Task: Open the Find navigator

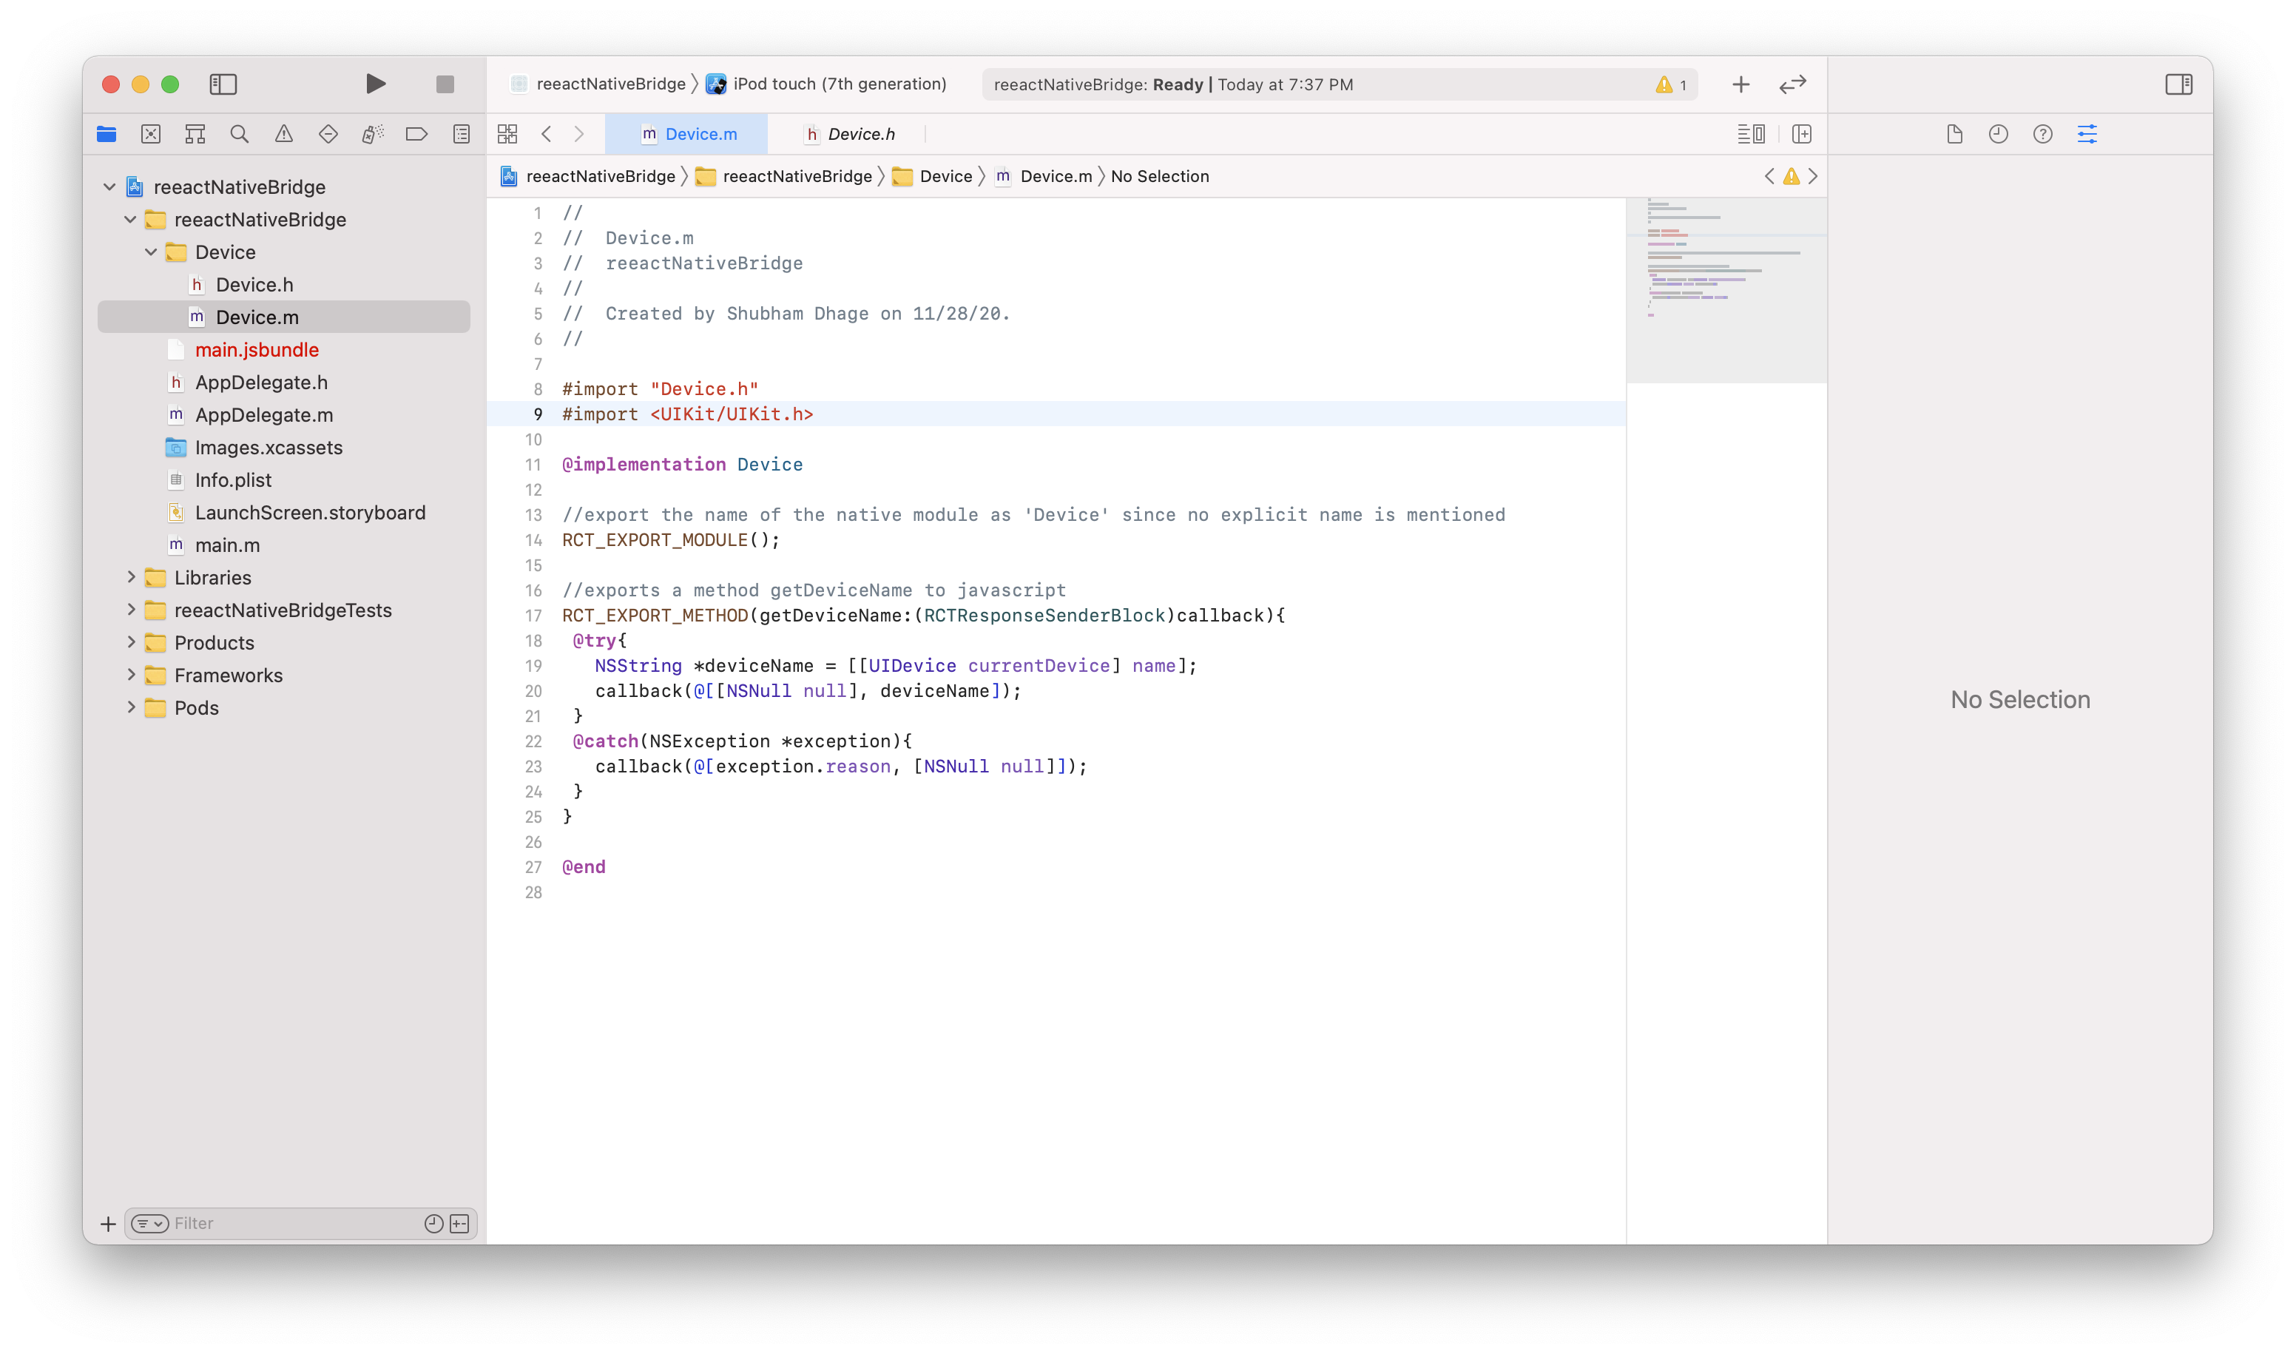Action: pos(239,134)
